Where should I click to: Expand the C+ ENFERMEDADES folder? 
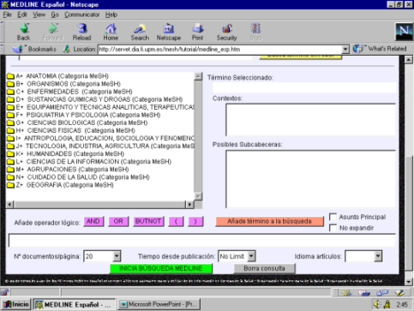point(10,92)
